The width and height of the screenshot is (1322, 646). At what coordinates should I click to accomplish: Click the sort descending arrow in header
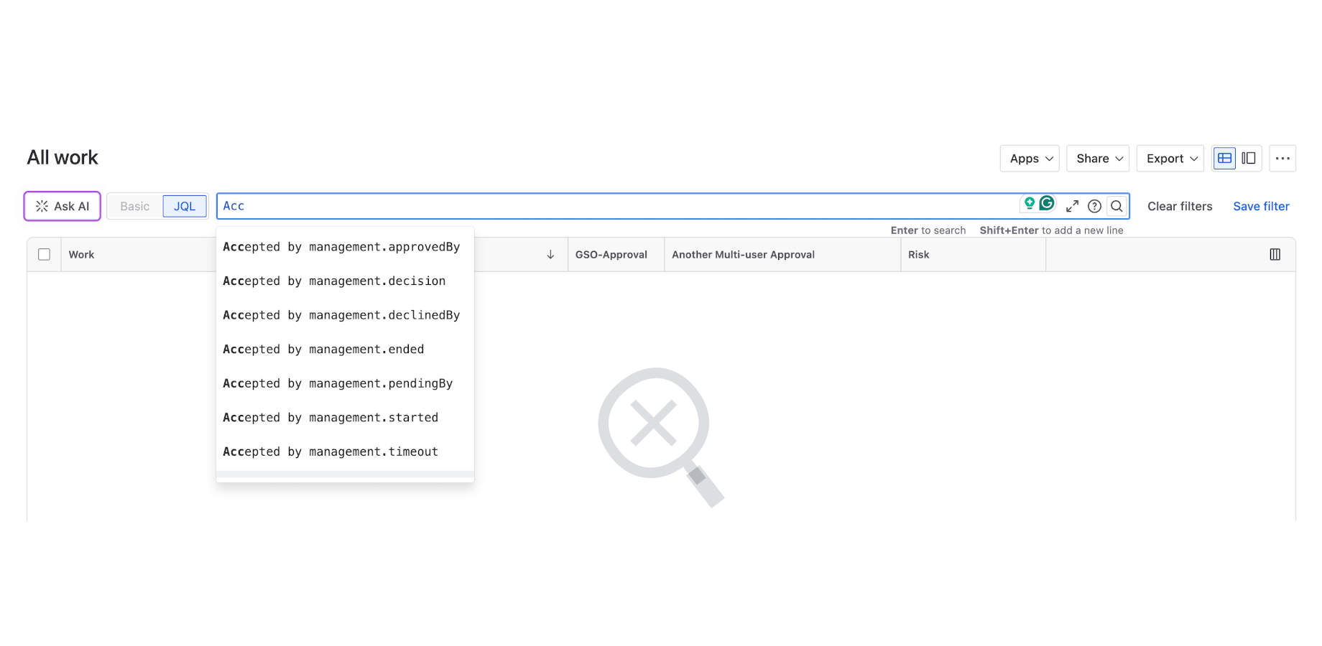[x=550, y=255]
